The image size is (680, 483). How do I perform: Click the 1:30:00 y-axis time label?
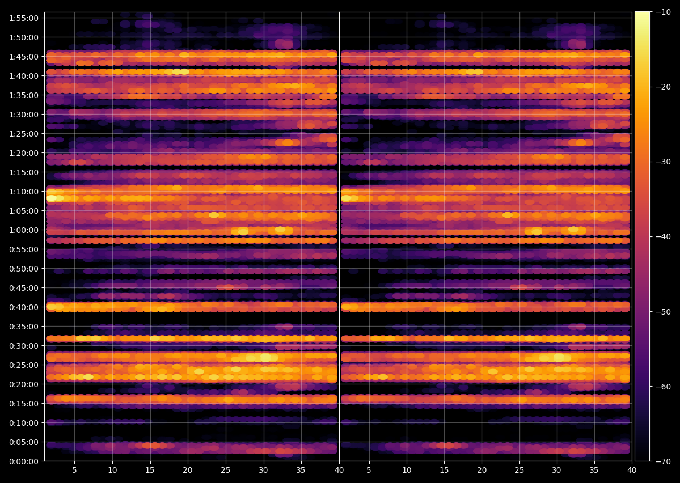point(24,115)
